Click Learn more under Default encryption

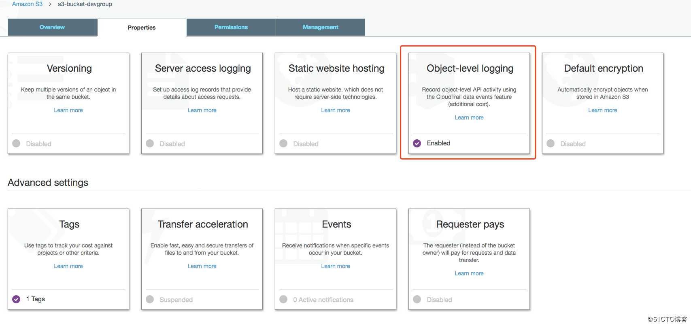603,110
